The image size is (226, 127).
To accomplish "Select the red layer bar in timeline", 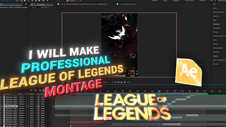I will tap(87, 122).
